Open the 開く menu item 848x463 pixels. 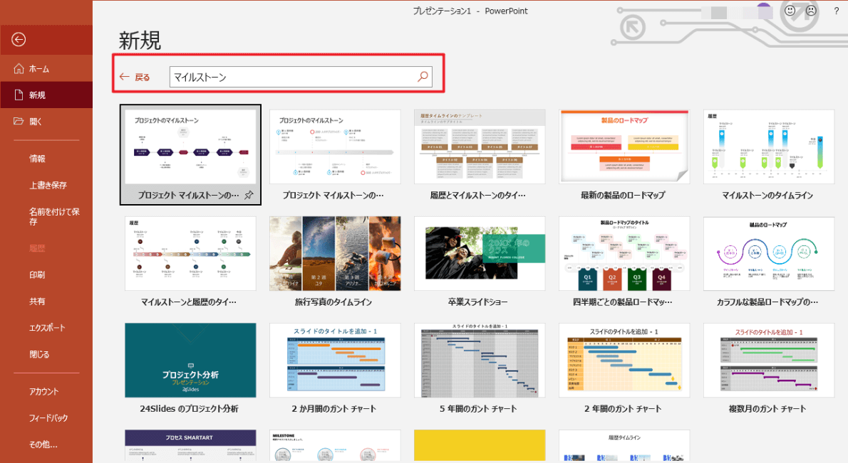coord(46,122)
